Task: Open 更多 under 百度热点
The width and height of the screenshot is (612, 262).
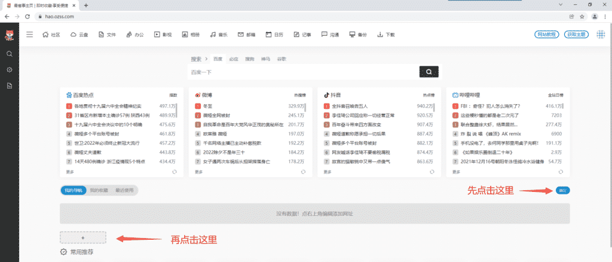Action: click(70, 172)
